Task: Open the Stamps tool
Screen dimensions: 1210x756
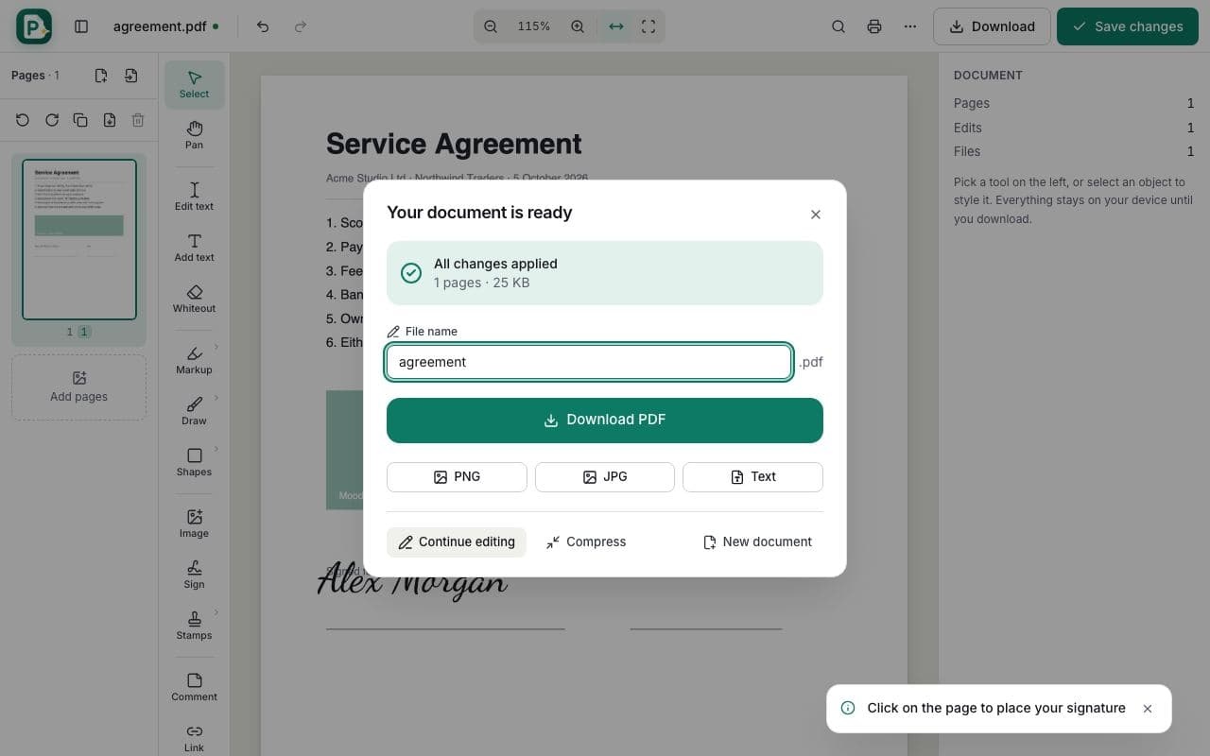Action: (194, 625)
